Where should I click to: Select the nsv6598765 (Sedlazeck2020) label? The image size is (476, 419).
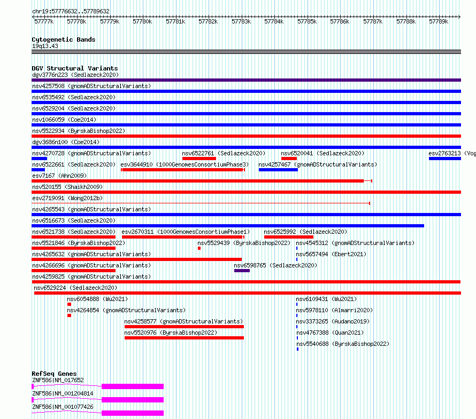click(275, 265)
